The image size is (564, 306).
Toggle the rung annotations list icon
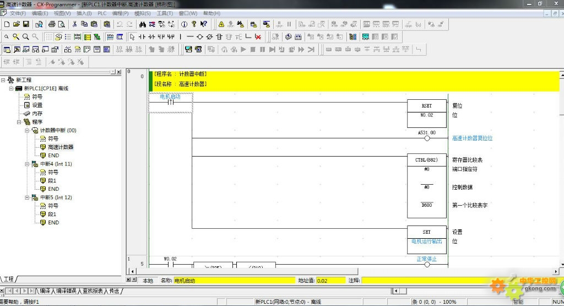(x=68, y=37)
